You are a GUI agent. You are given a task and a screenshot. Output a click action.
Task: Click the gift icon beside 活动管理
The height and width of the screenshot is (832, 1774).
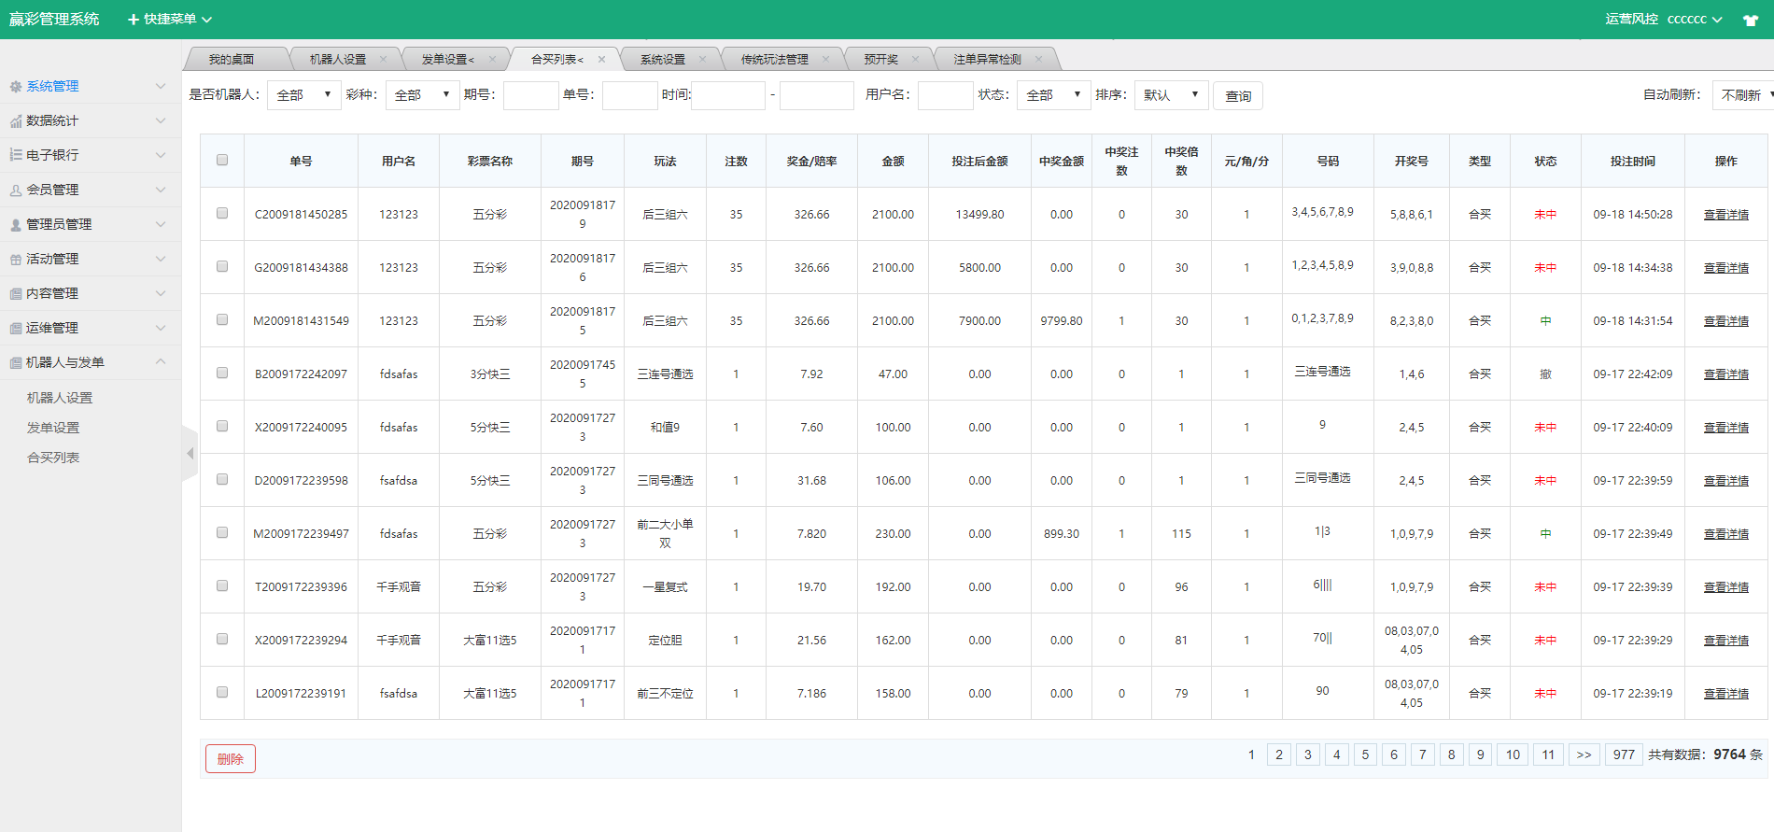click(x=16, y=260)
